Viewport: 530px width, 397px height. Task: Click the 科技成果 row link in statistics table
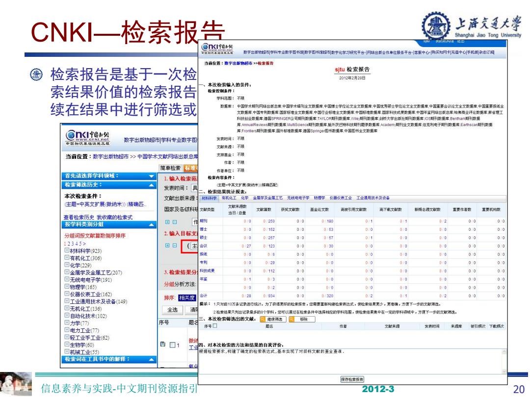207,271
